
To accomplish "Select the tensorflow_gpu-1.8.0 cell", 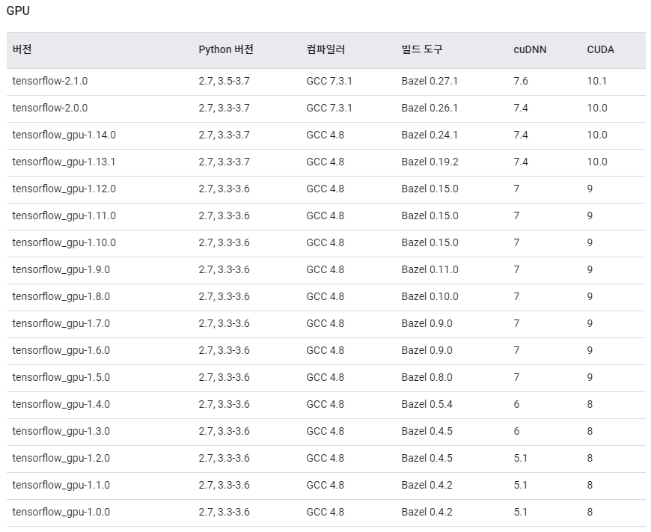I will [61, 296].
